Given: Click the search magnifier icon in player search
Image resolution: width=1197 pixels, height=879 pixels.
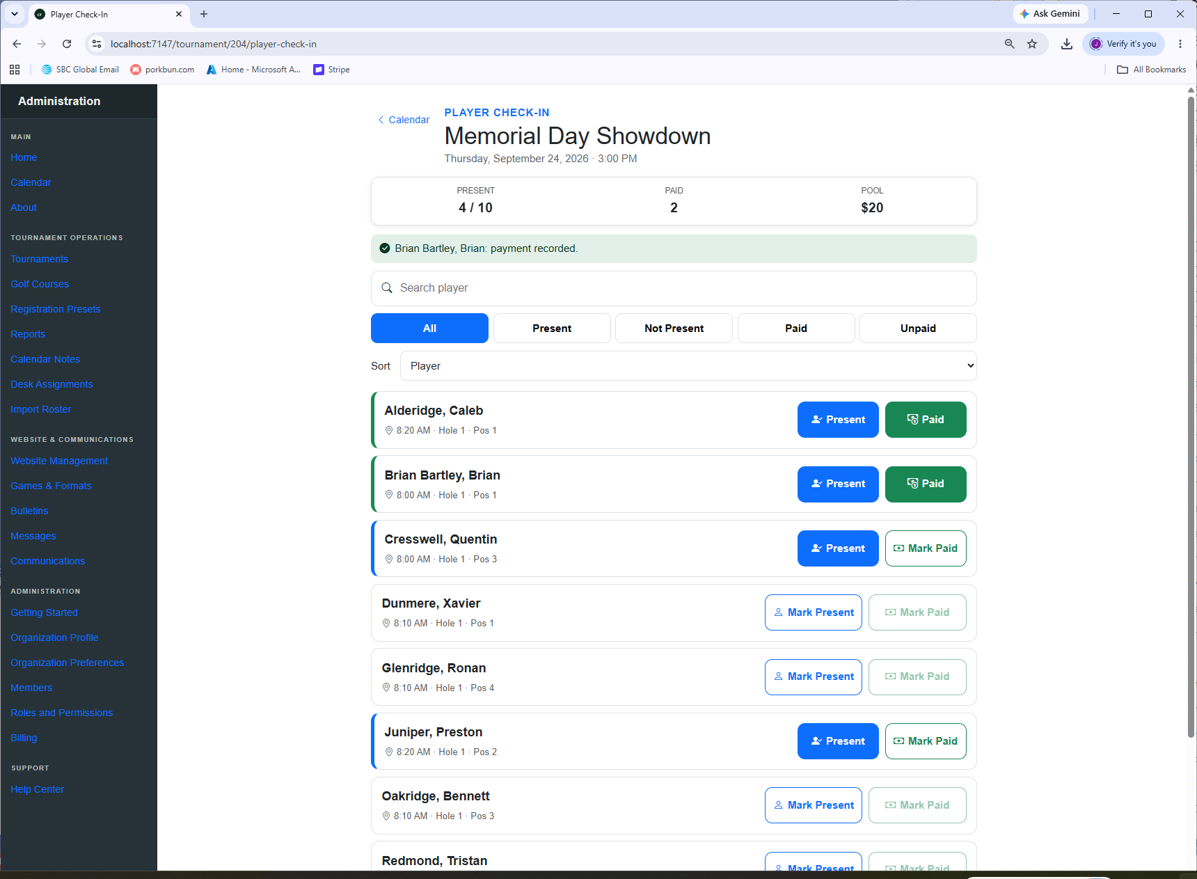Looking at the screenshot, I should pos(387,288).
